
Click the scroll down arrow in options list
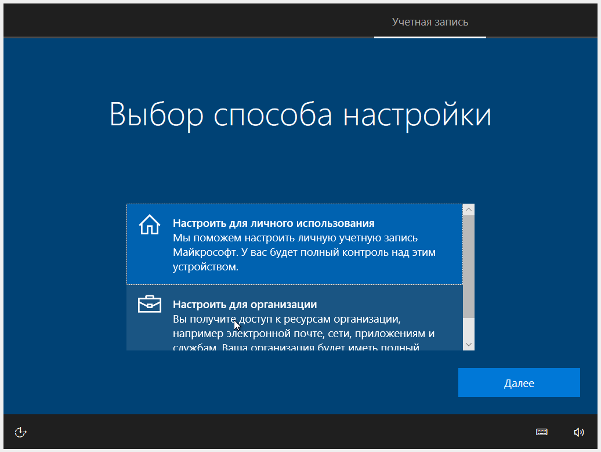coord(469,345)
